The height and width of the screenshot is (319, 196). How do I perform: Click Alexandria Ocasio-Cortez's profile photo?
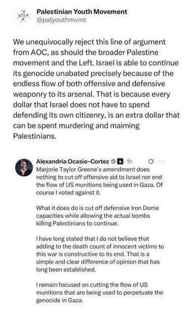click(24, 168)
